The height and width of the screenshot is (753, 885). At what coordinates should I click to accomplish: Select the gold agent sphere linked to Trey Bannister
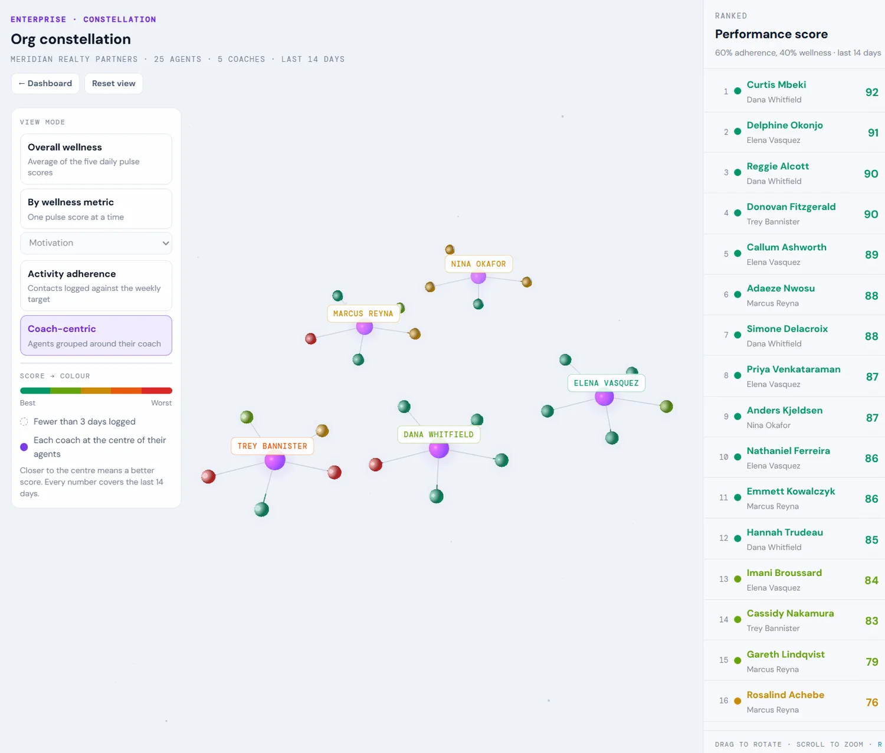click(x=322, y=430)
